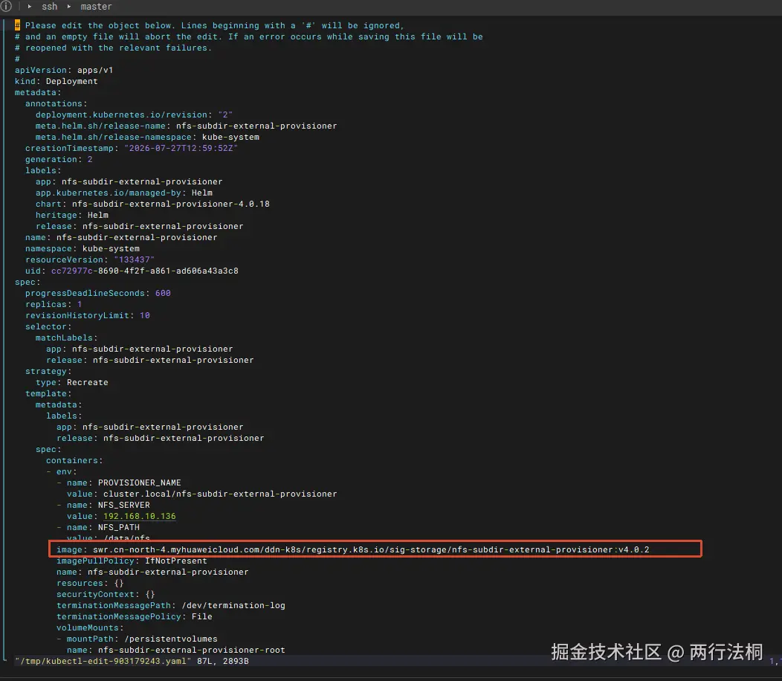The height and width of the screenshot is (681, 782).
Task: Click the 'annotations:' key
Action: point(56,104)
